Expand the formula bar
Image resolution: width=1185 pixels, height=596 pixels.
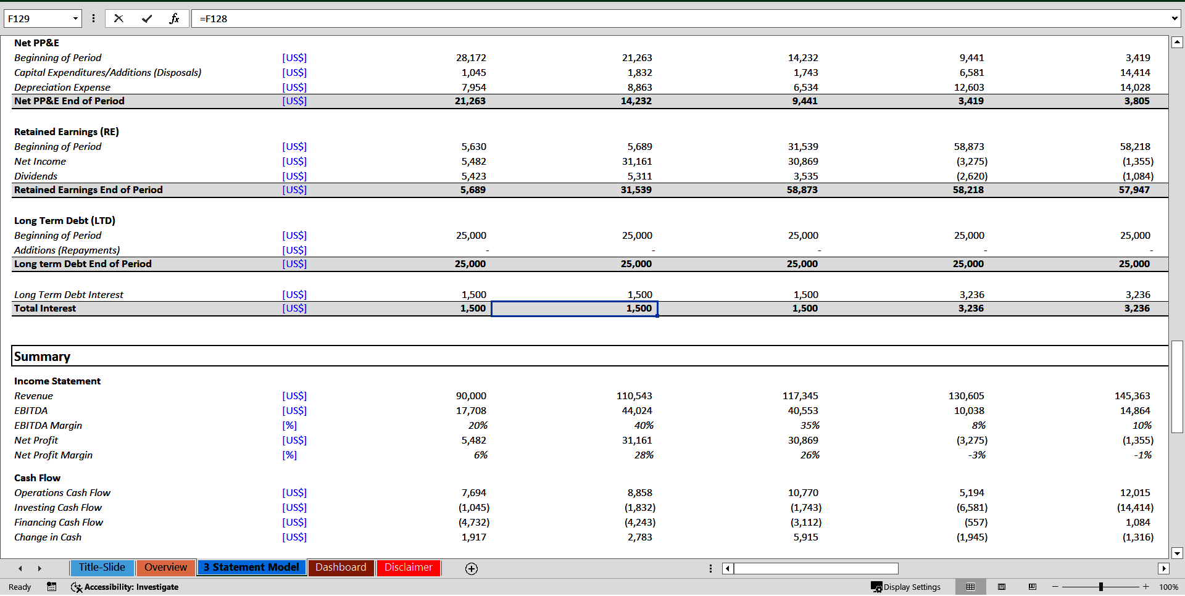pyautogui.click(x=1174, y=19)
